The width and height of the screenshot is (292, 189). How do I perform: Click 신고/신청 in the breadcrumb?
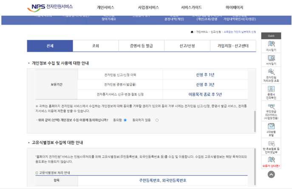[x=215, y=32]
